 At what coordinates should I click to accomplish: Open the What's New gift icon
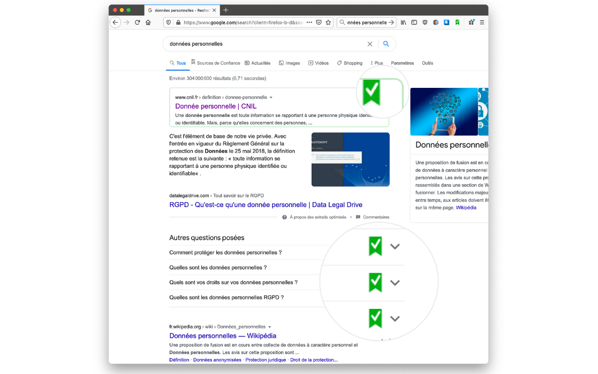pos(471,22)
